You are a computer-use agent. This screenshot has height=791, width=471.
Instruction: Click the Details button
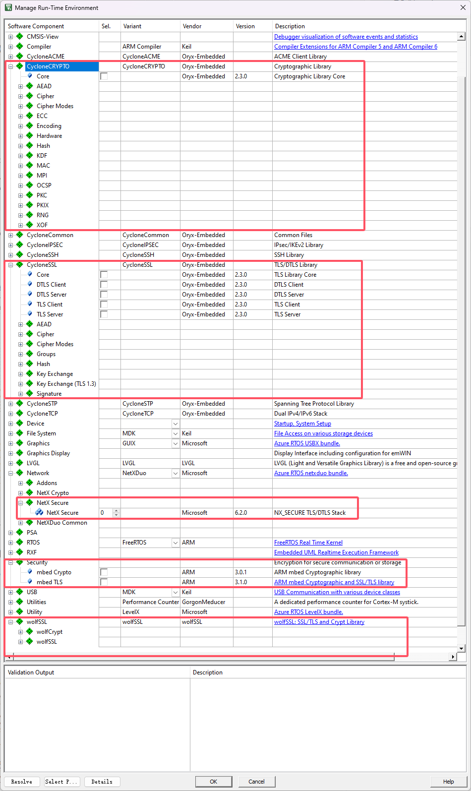102,782
